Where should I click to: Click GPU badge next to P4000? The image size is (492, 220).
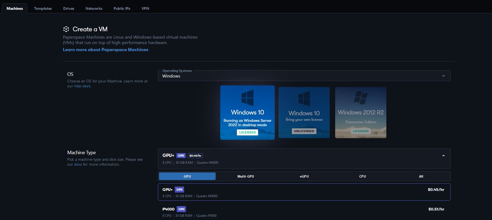click(x=181, y=209)
